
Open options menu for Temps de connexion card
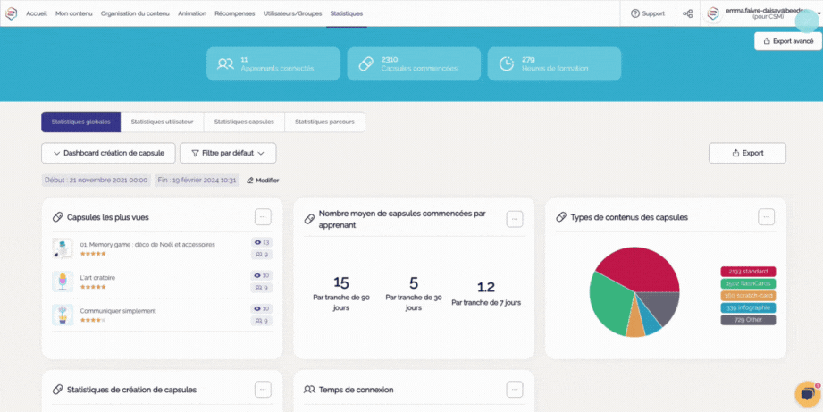click(514, 389)
